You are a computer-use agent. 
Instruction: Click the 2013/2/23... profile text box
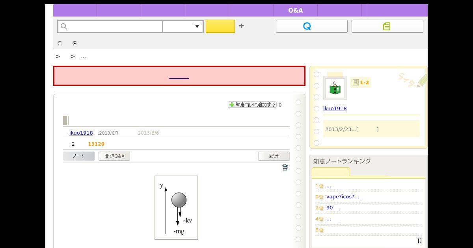371,129
